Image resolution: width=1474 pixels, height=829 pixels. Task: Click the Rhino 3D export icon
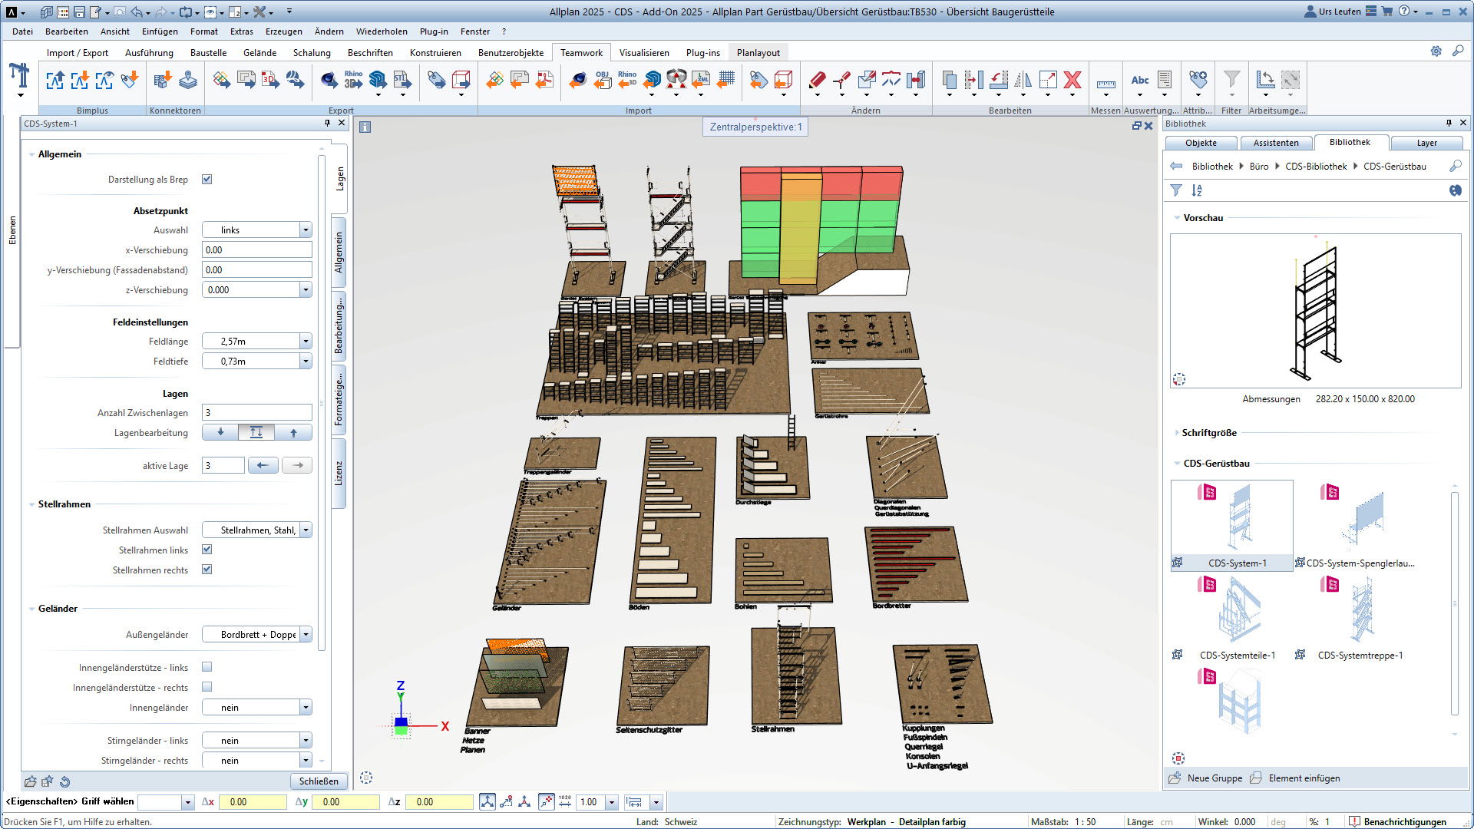pos(353,79)
